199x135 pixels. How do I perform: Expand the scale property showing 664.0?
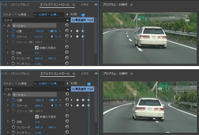pyautogui.click(x=8, y=105)
